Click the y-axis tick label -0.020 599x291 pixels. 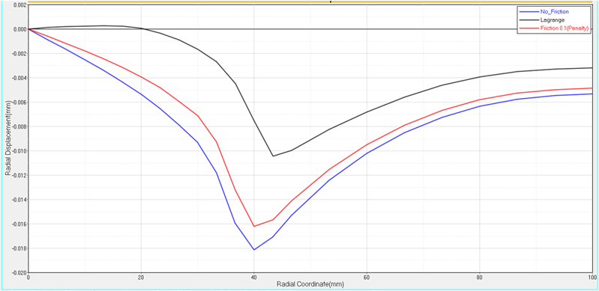19,273
